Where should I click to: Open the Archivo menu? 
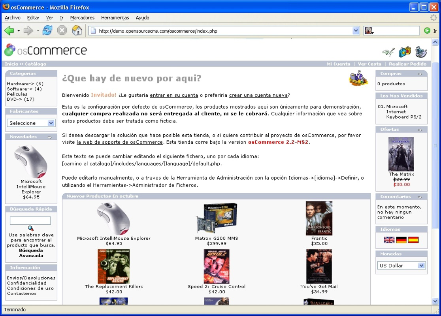[x=13, y=18]
